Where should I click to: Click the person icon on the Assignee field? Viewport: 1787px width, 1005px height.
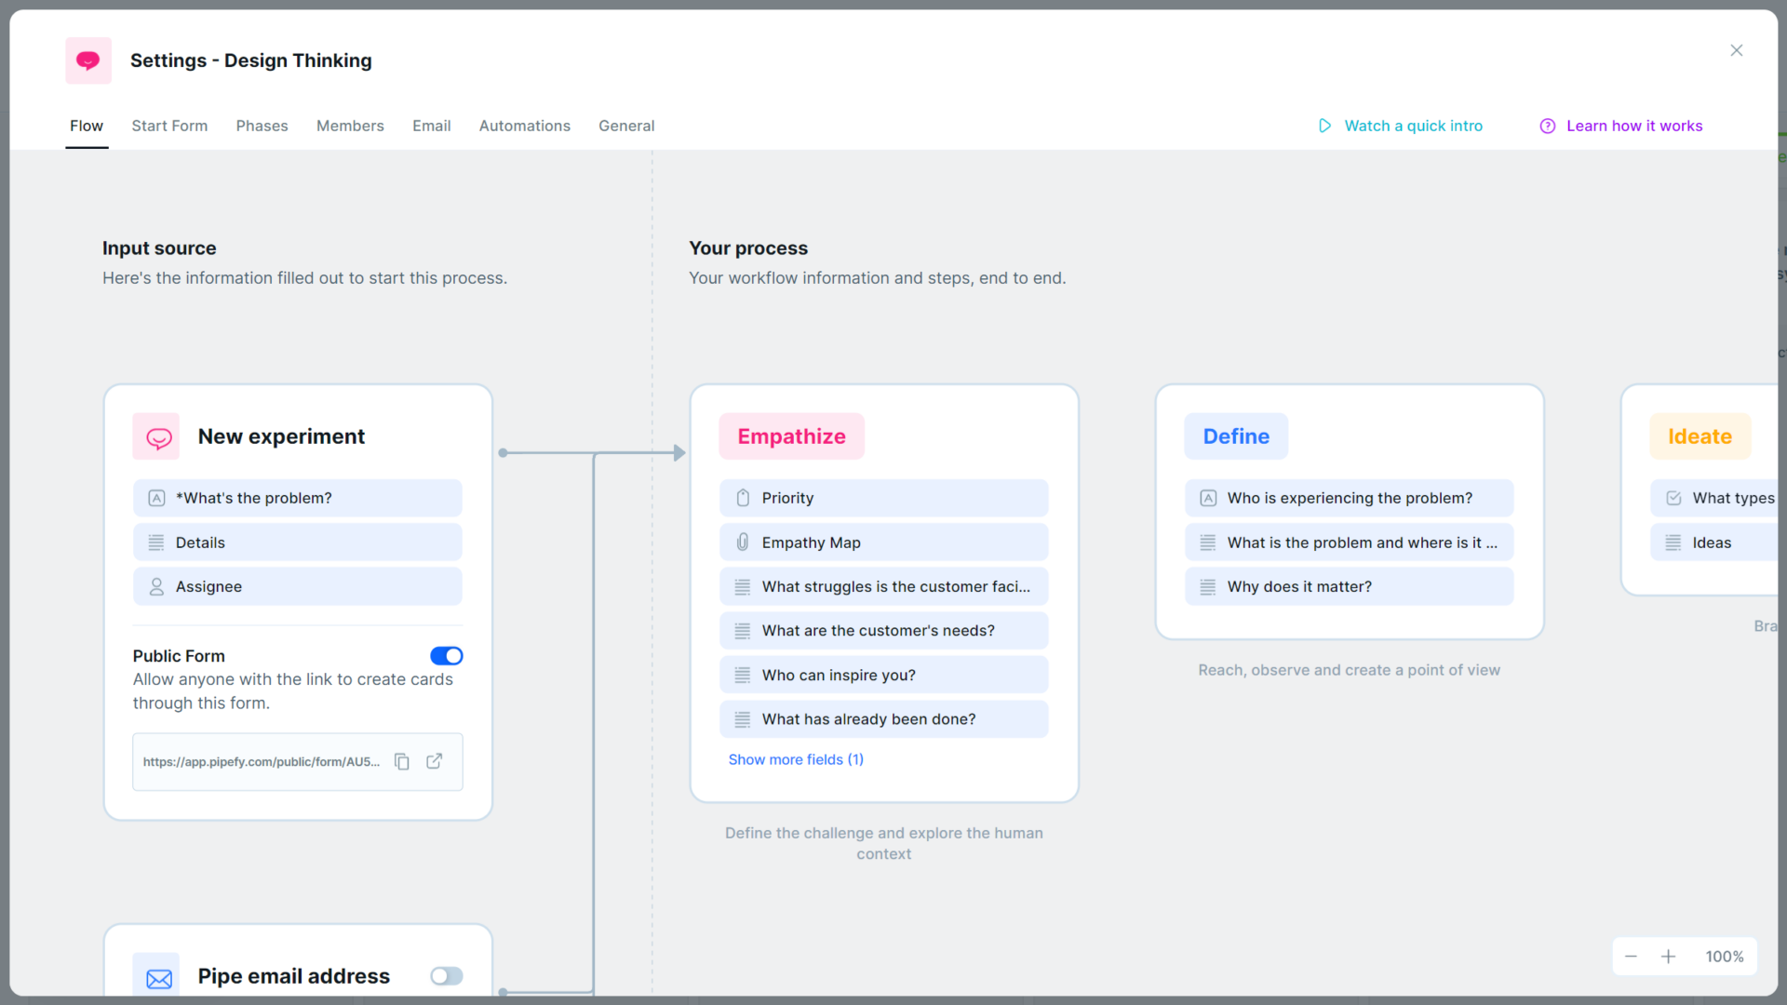click(x=156, y=586)
